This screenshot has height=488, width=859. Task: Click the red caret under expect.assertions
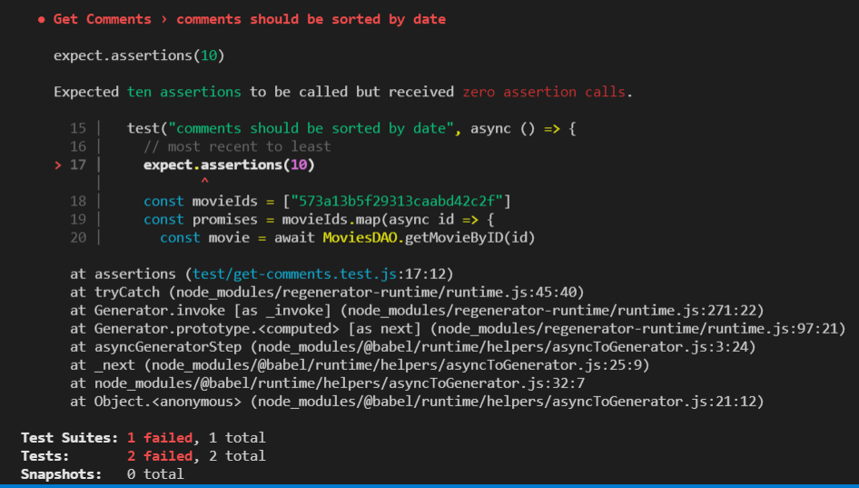point(204,183)
